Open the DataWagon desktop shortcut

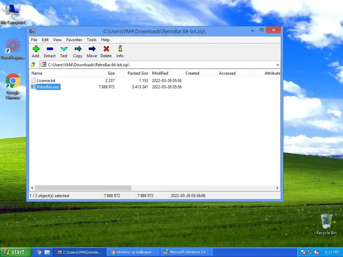tap(13, 49)
